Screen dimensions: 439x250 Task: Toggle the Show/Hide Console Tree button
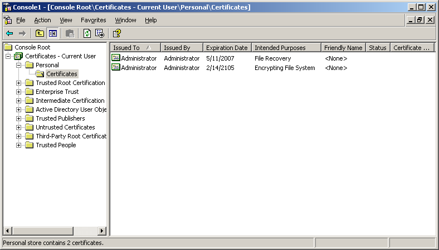click(52, 33)
